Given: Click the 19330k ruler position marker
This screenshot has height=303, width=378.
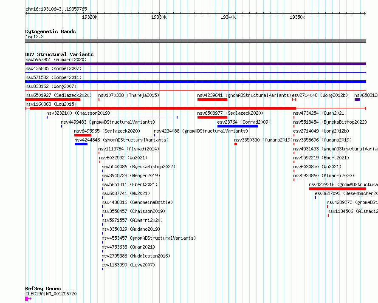Looking at the screenshot, I should (158, 17).
